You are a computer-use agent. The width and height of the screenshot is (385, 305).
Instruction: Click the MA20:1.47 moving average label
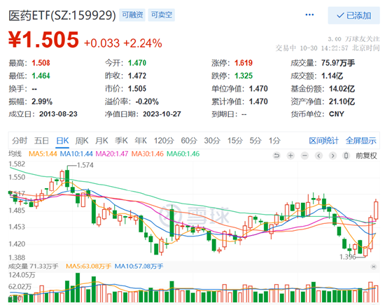pos(112,154)
